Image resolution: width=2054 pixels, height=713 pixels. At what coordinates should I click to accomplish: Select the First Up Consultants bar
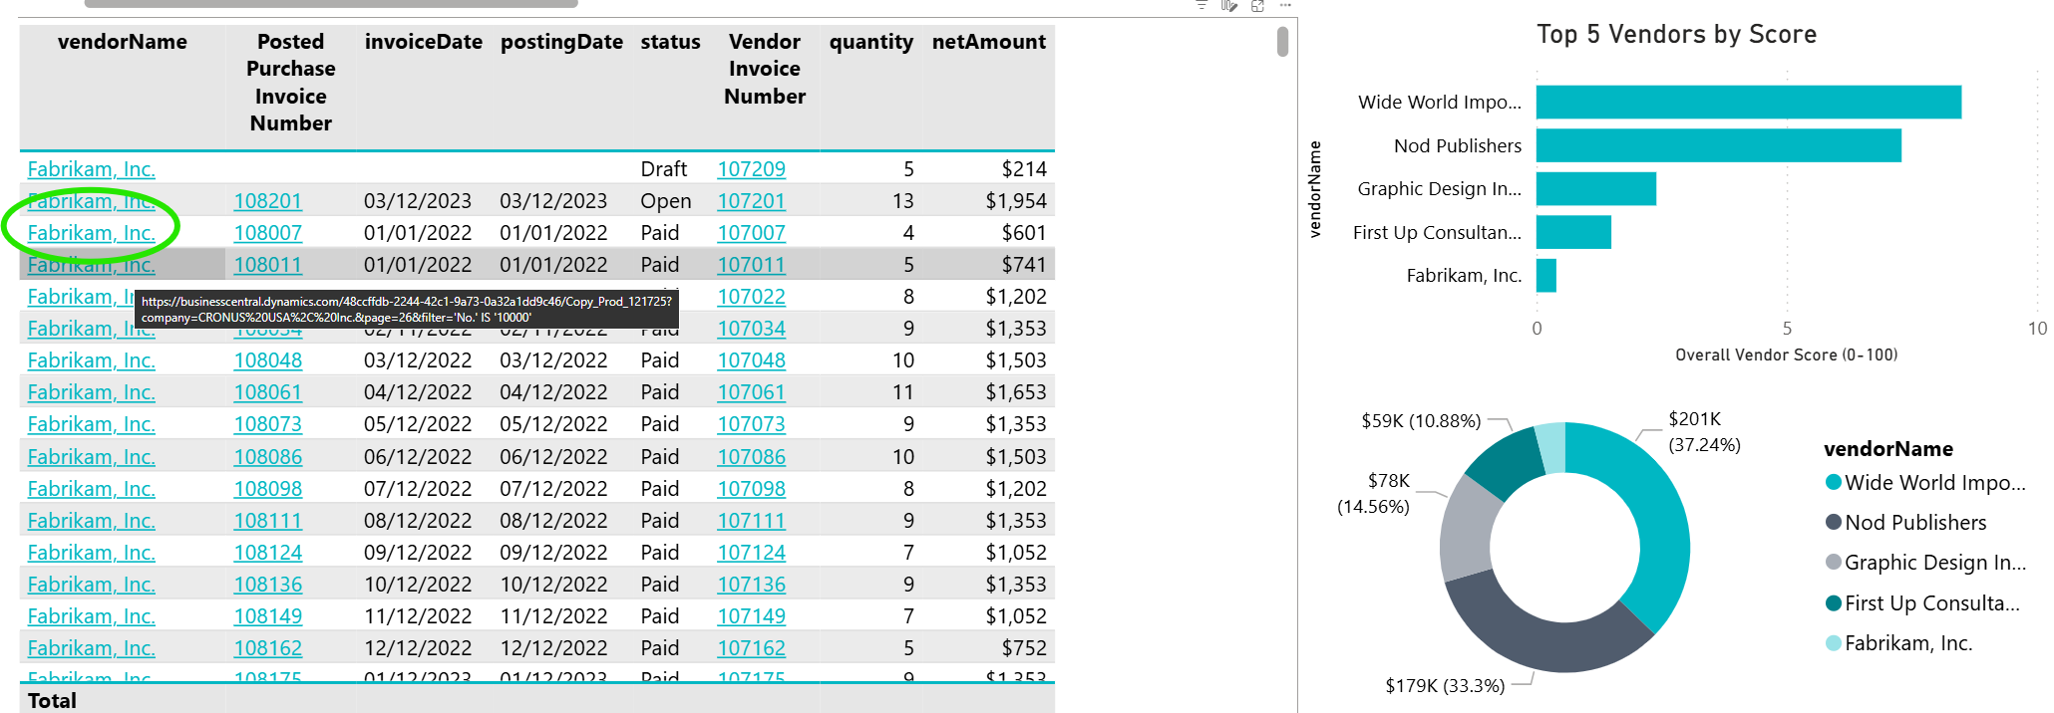tap(1573, 232)
